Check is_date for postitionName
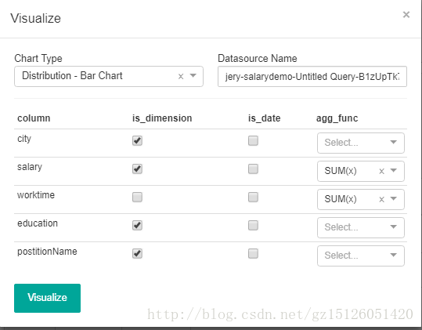Viewport: 422px width, 330px height. coord(253,253)
